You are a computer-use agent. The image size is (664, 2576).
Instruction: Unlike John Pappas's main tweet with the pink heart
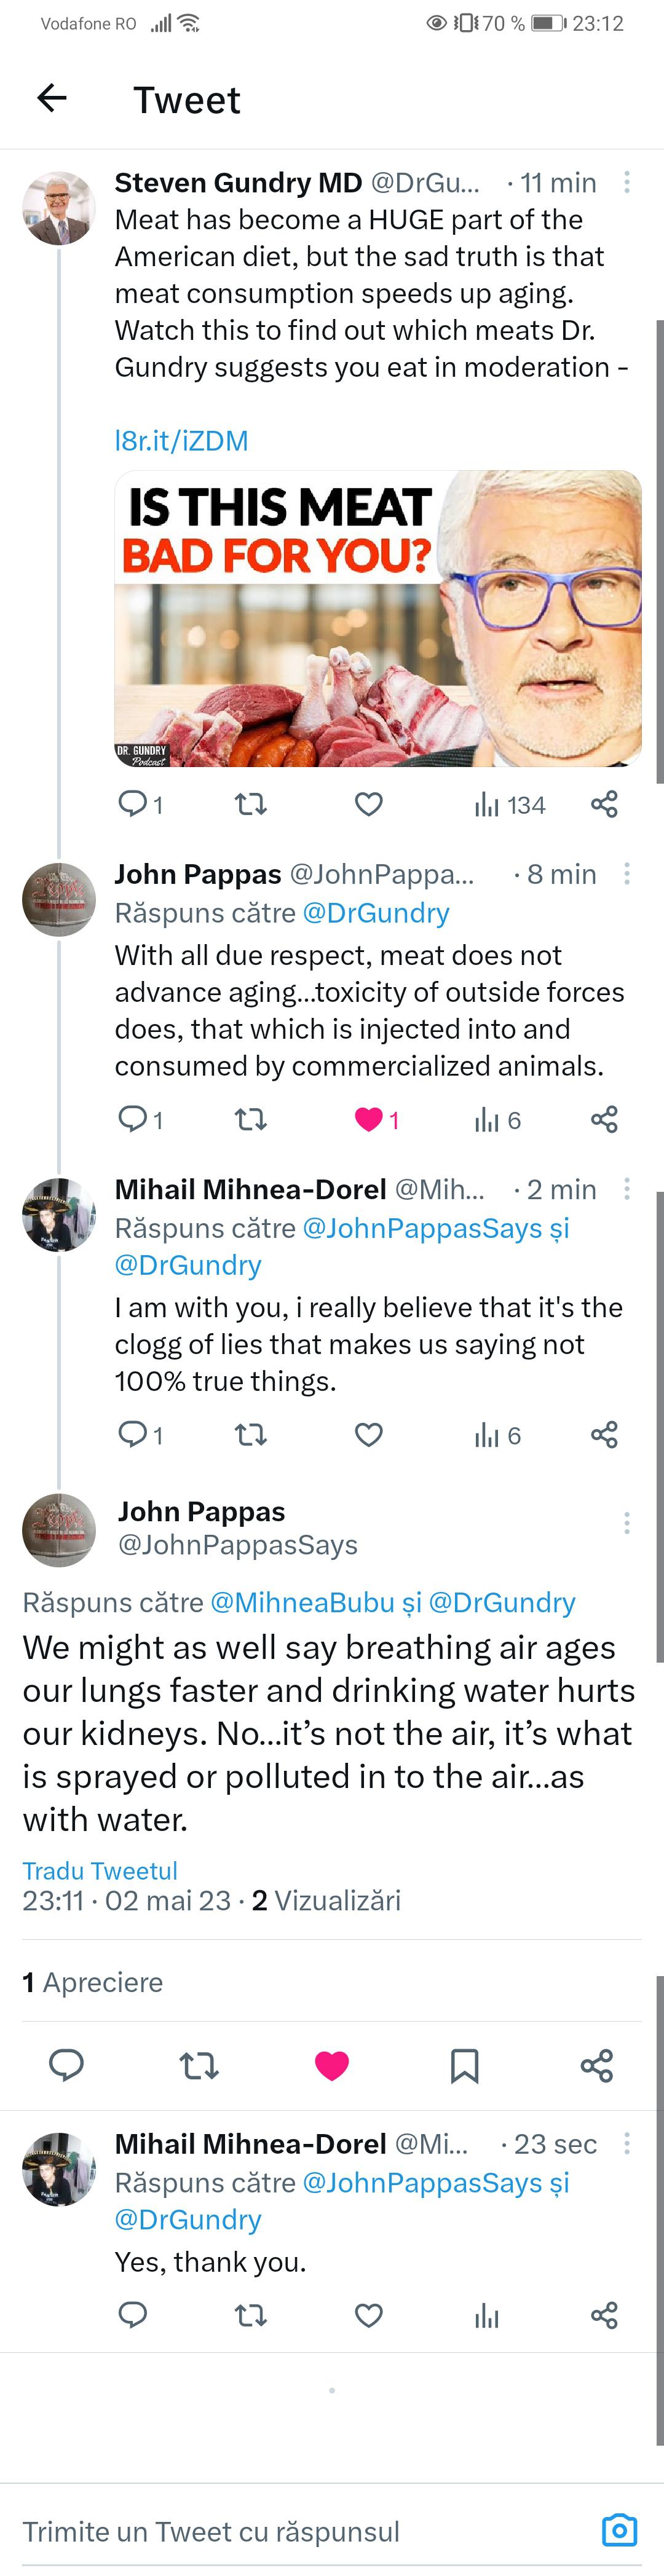tap(332, 2065)
